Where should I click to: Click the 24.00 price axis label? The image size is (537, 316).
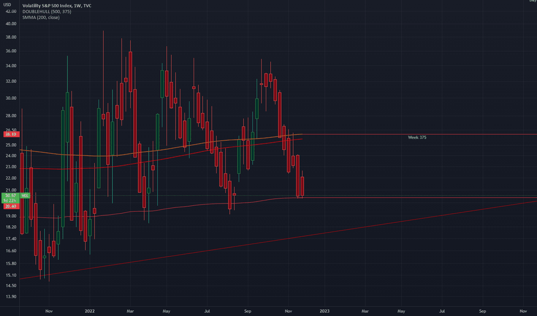pos(11,156)
